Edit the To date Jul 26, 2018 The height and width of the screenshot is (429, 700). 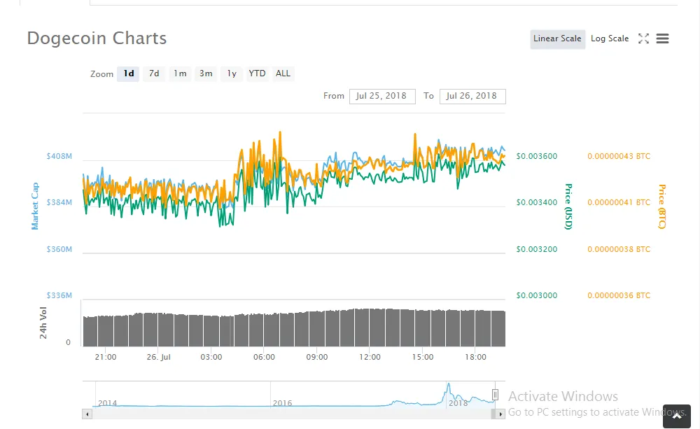click(472, 96)
